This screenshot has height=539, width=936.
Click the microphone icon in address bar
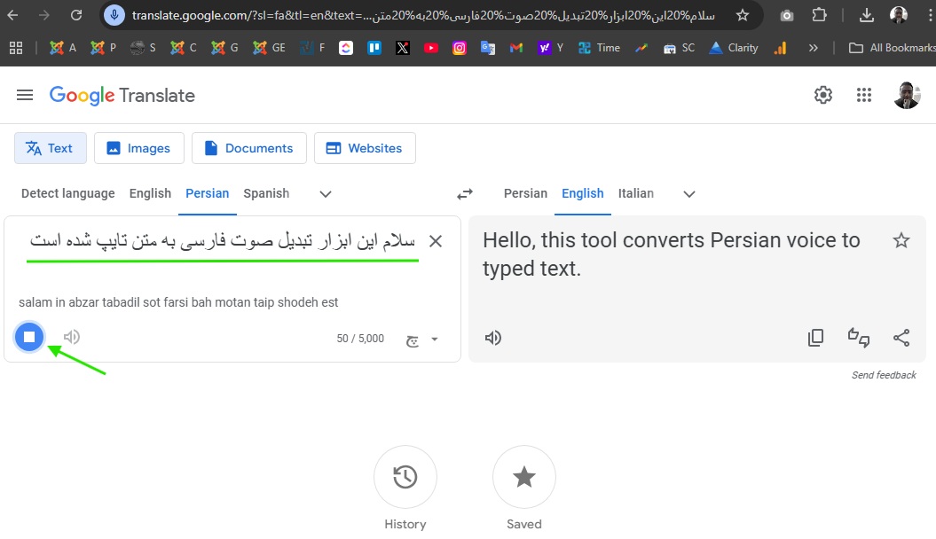[114, 15]
